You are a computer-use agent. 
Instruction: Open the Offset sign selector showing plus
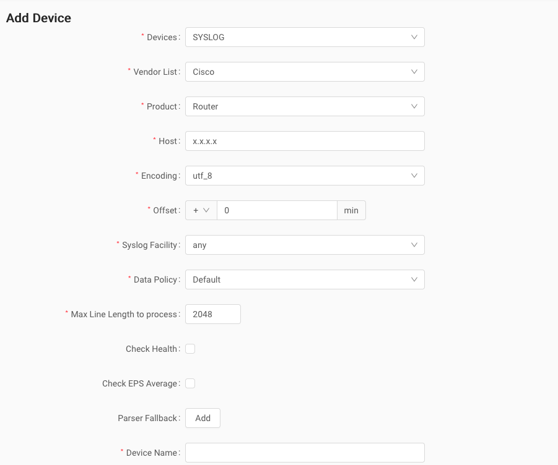pyautogui.click(x=201, y=210)
